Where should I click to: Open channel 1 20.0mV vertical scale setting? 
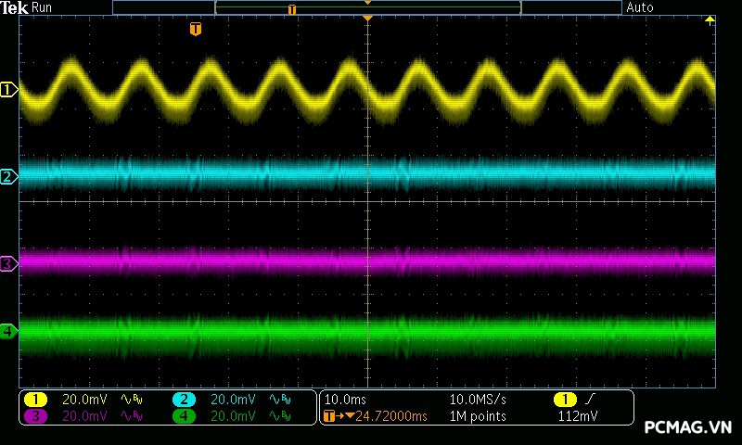[x=84, y=400]
